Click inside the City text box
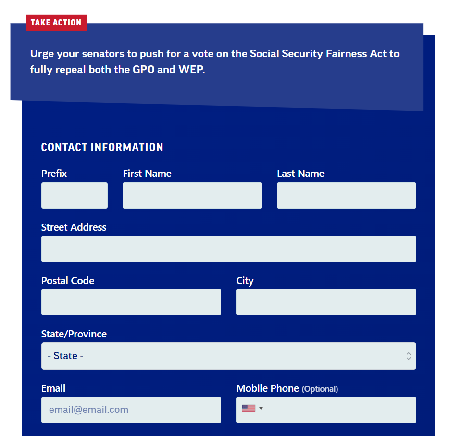 pos(326,302)
